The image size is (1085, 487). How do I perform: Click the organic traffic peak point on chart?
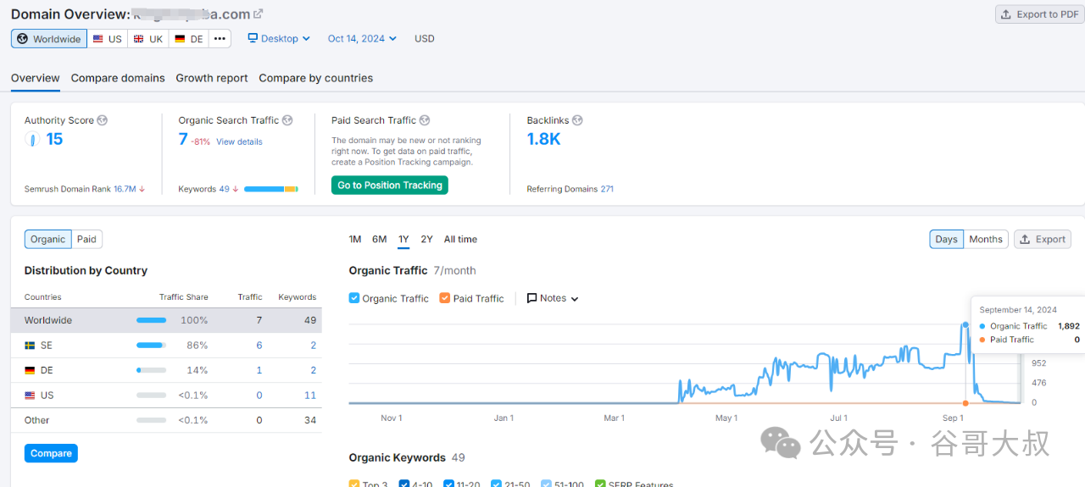tap(965, 324)
